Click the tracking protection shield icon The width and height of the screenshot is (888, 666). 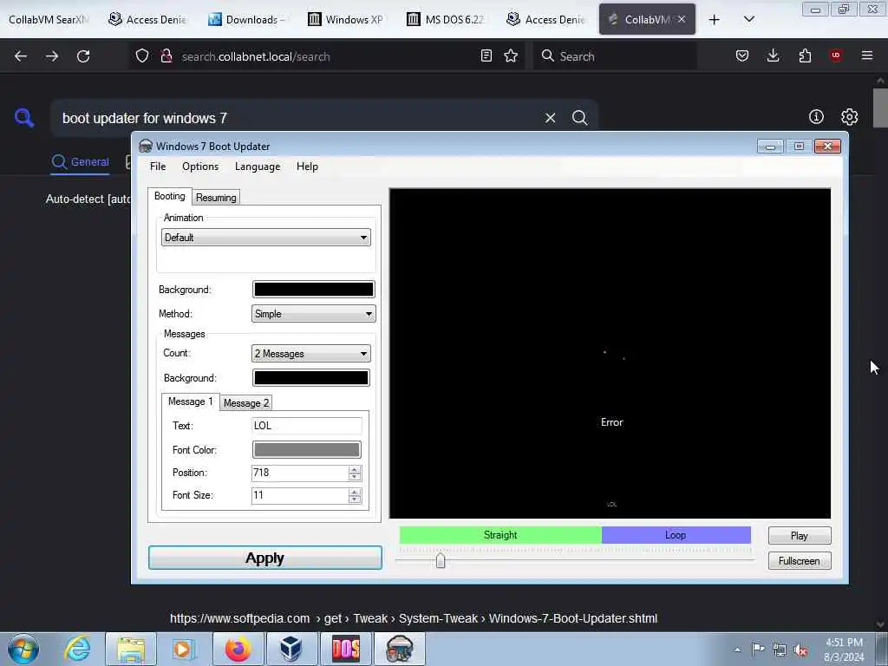click(142, 55)
